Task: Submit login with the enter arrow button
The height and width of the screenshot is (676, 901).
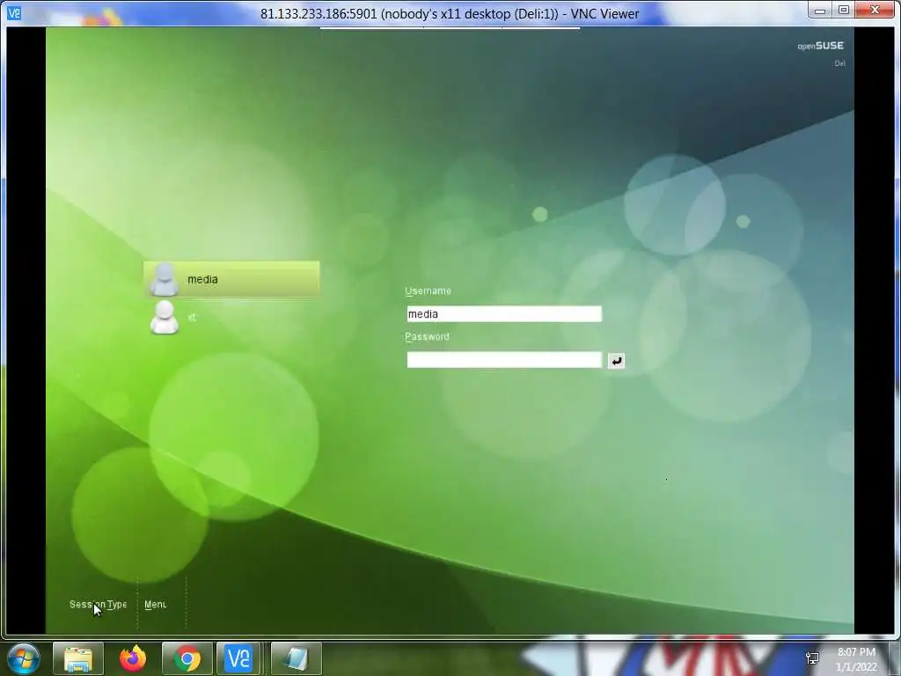Action: (x=616, y=360)
